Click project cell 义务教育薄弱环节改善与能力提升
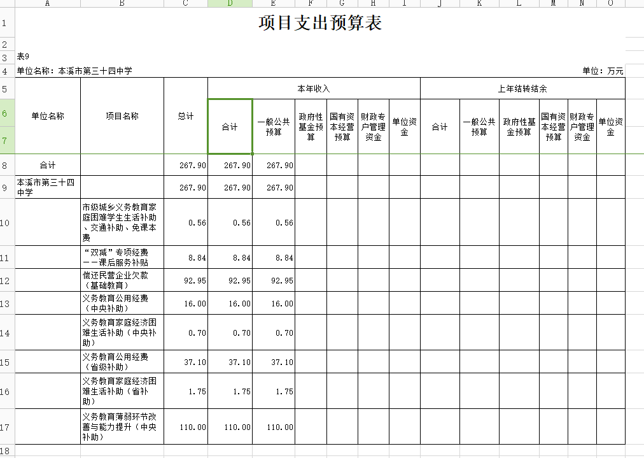The width and height of the screenshot is (644, 458). (x=122, y=427)
